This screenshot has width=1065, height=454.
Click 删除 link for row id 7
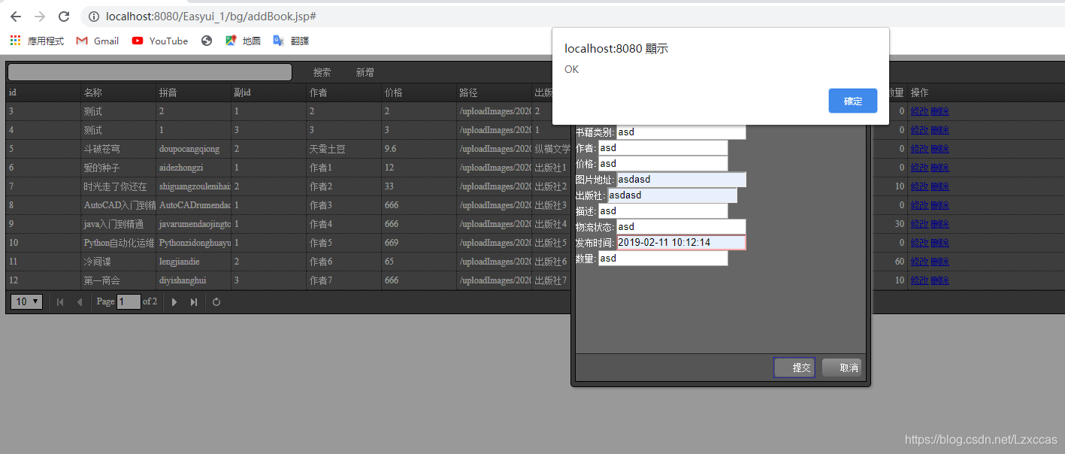(940, 186)
